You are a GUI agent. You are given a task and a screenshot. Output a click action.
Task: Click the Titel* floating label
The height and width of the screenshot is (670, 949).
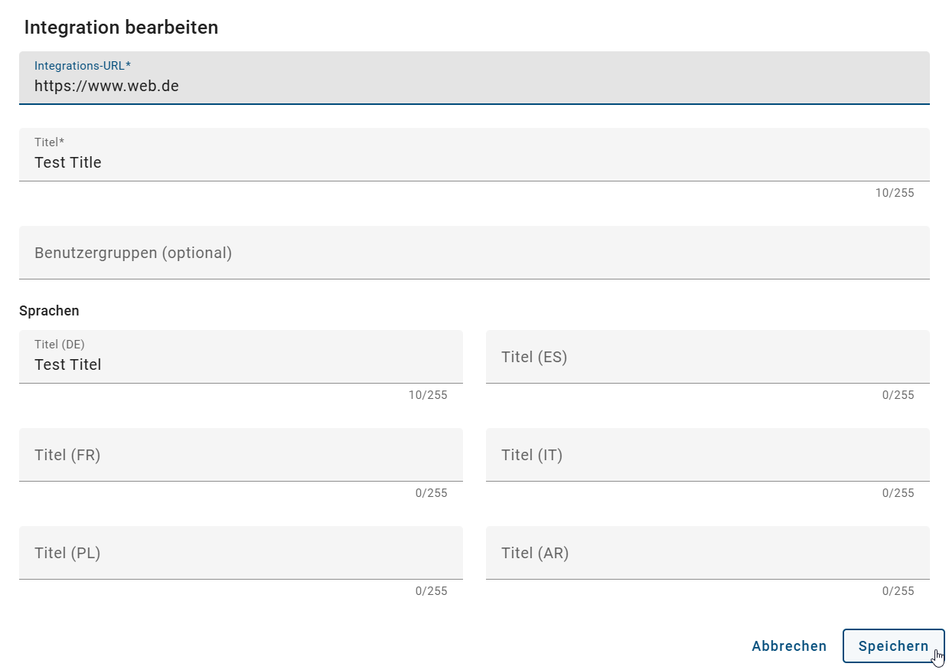pos(49,142)
